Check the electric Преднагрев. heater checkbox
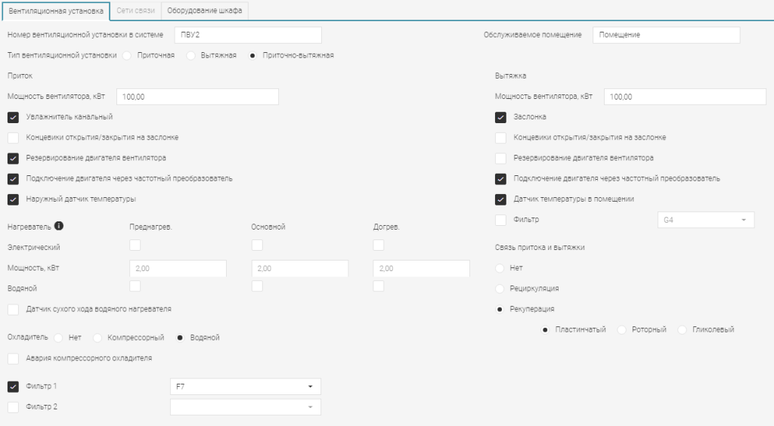This screenshot has width=774, height=426. (x=135, y=245)
